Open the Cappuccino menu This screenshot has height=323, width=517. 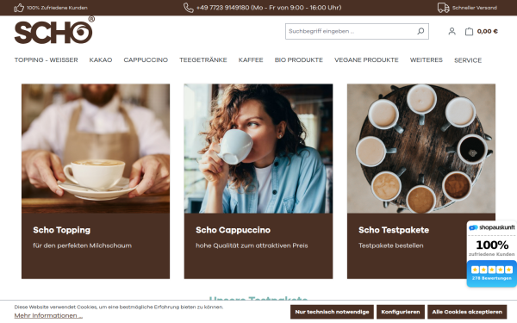[146, 60]
